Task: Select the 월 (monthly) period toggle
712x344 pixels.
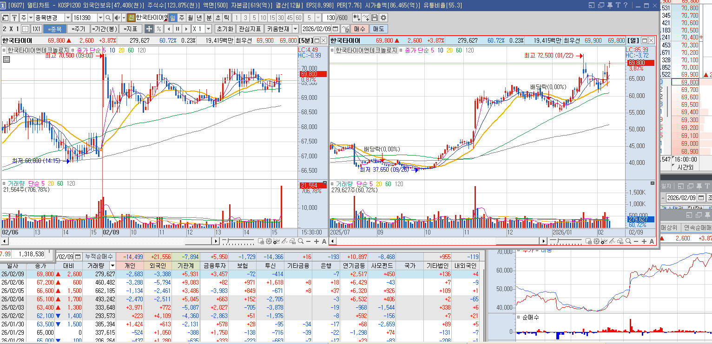Action: click(x=190, y=18)
